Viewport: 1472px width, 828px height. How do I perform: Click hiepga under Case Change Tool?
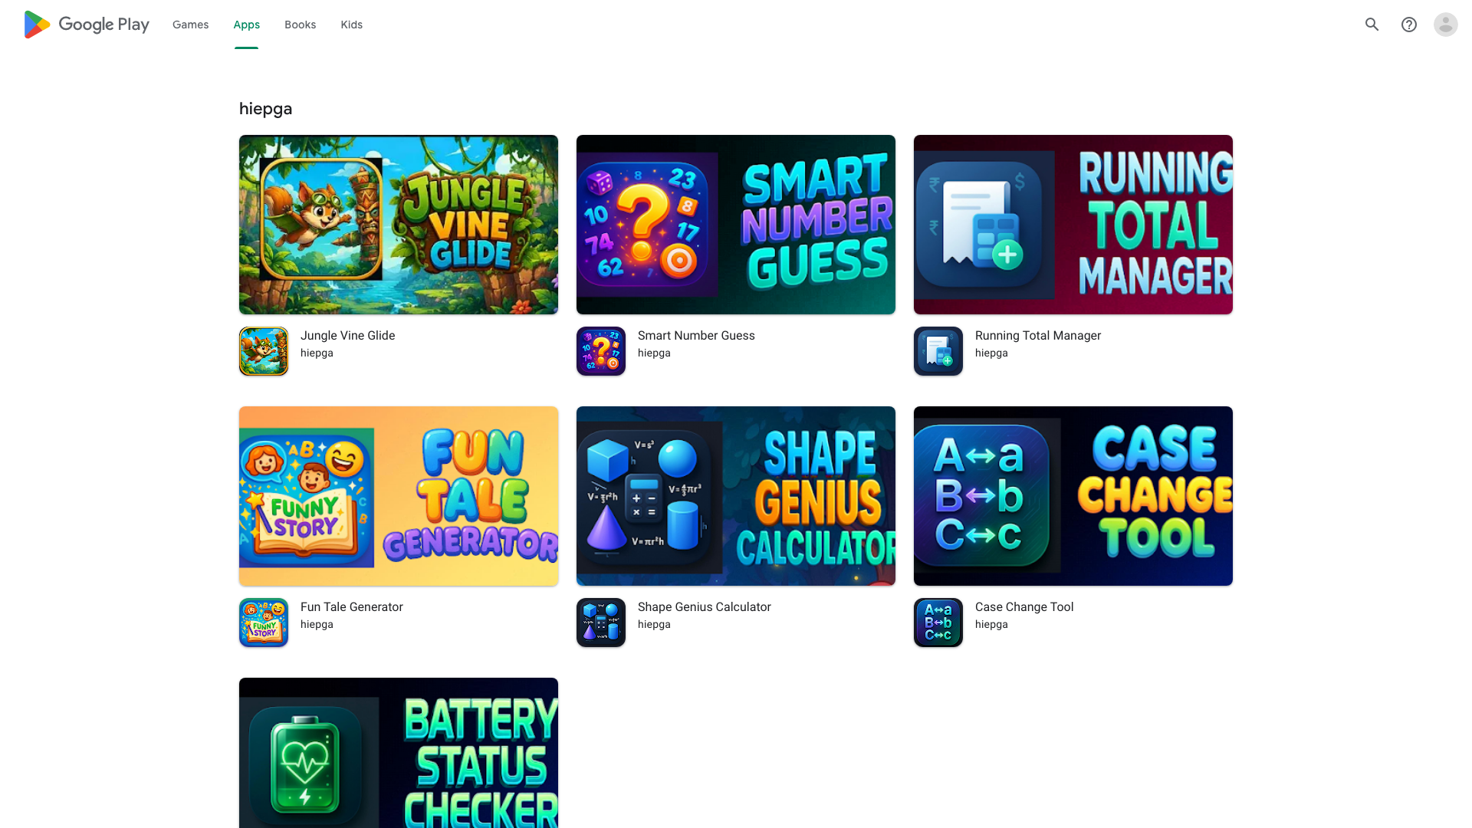tap(991, 625)
